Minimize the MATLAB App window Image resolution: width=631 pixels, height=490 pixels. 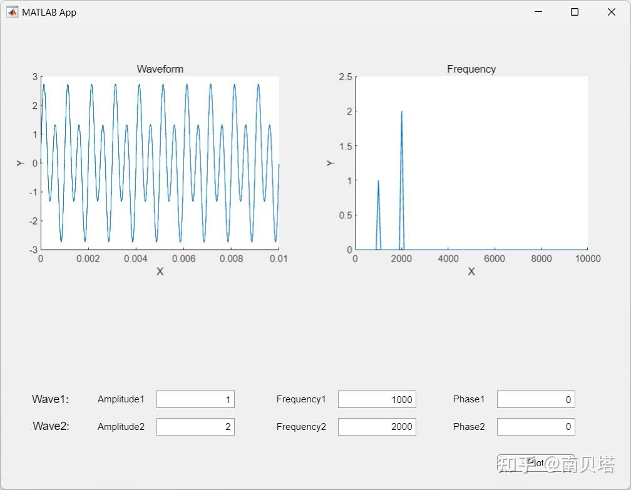[538, 12]
